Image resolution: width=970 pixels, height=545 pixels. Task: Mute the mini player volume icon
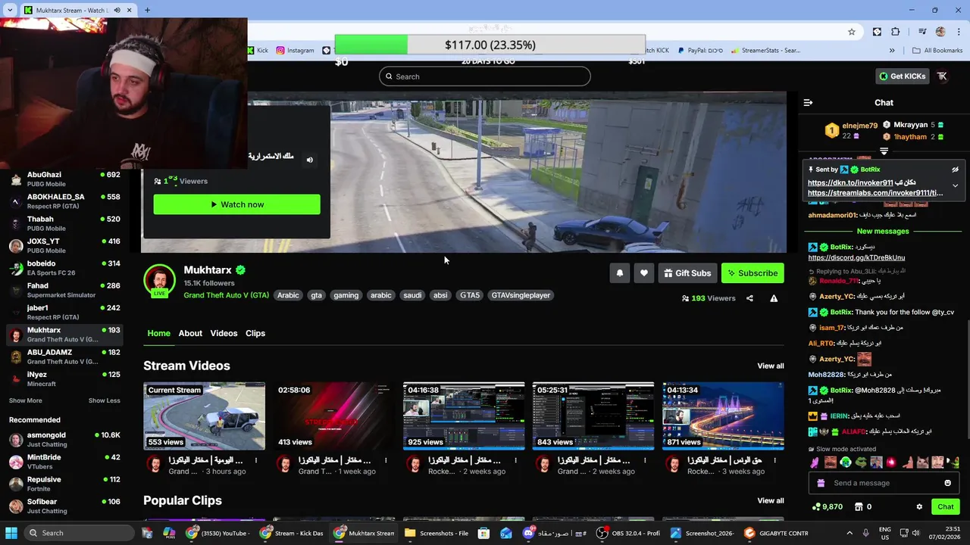[309, 160]
